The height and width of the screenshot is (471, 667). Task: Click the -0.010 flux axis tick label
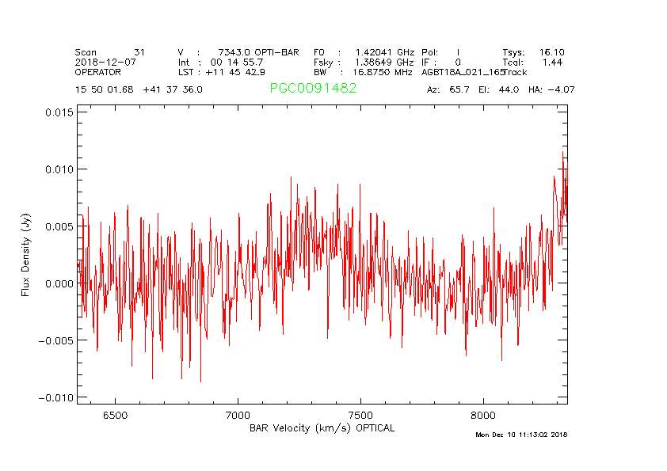55,397
